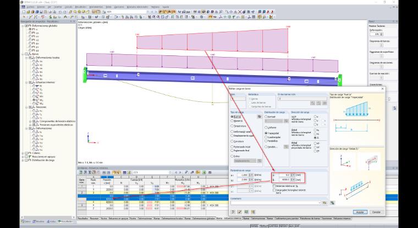Open the Calcular menu
The image size is (418, 228).
pos(69,7)
